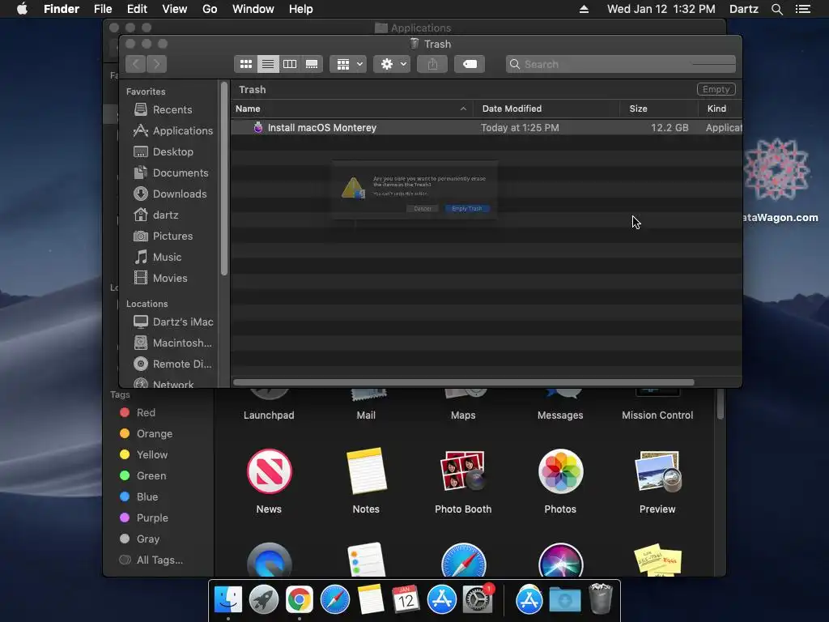Viewport: 829px width, 622px height.
Task: Open System Preferences from the Dock
Action: 478,600
